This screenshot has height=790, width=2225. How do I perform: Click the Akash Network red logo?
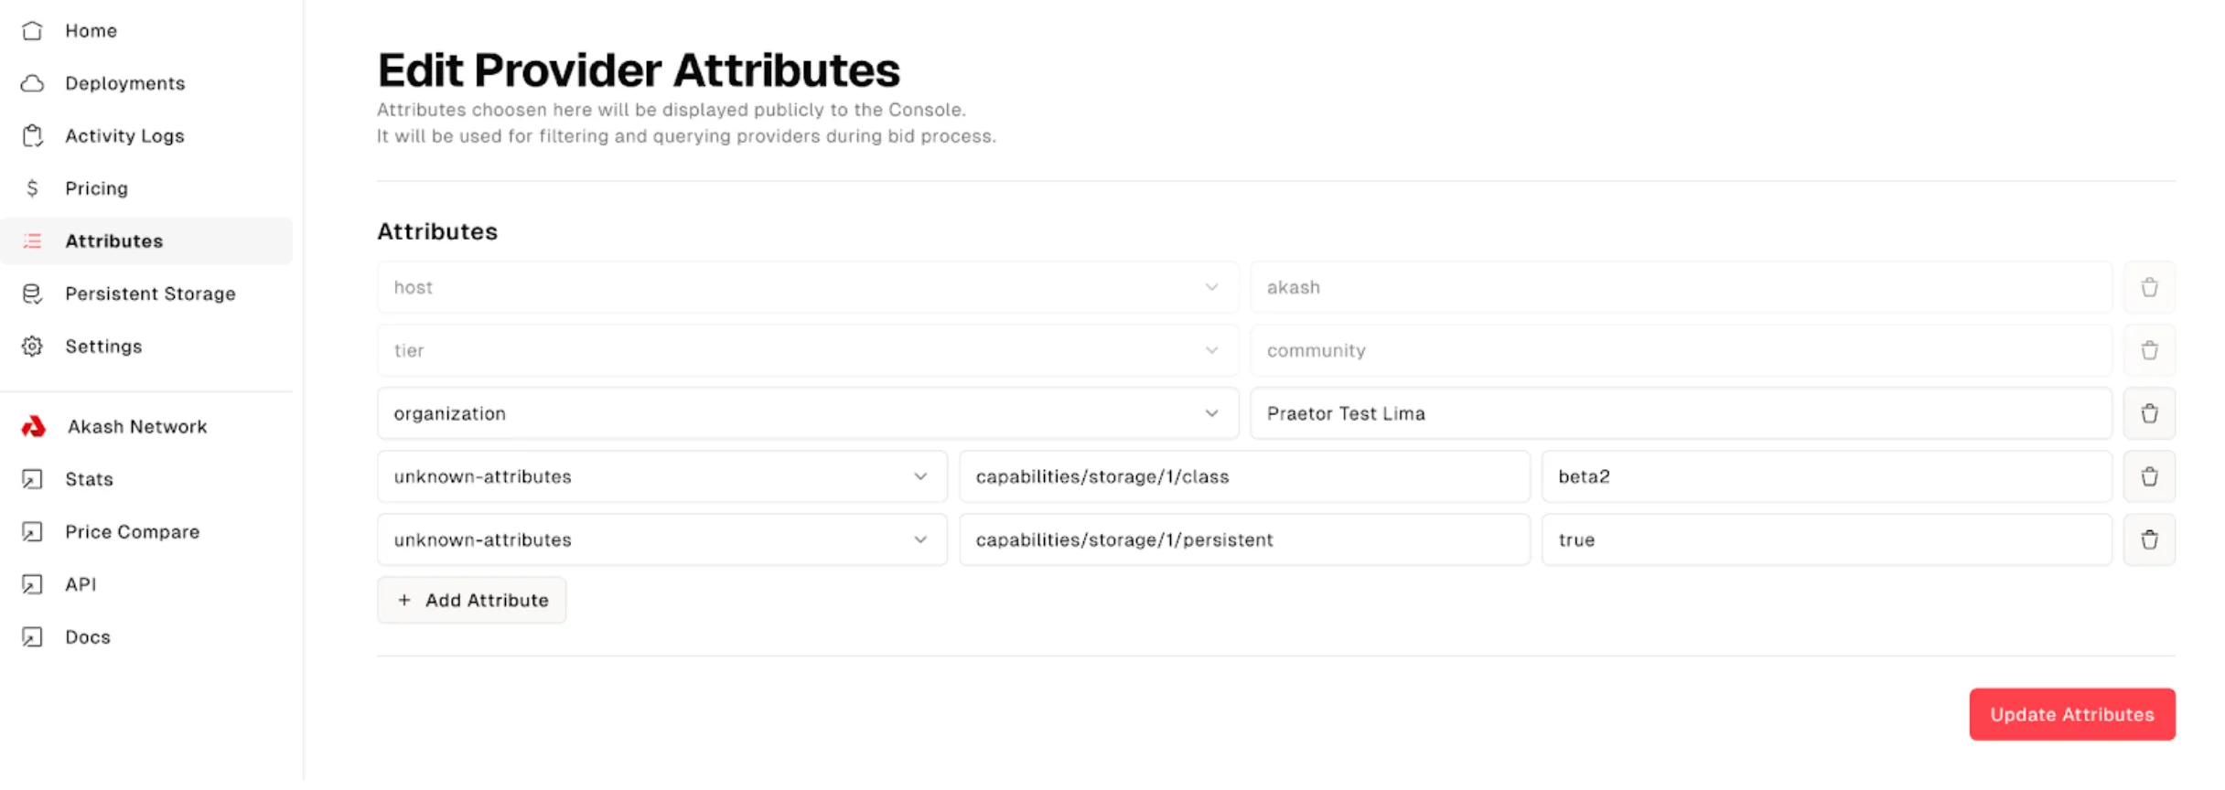pos(34,427)
